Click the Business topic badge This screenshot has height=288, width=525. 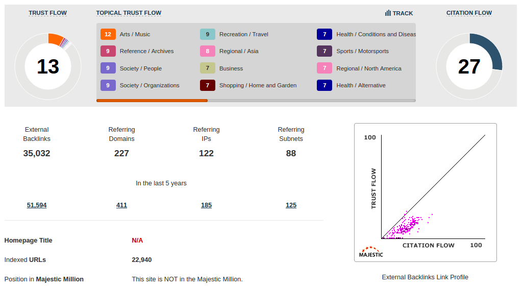[208, 68]
